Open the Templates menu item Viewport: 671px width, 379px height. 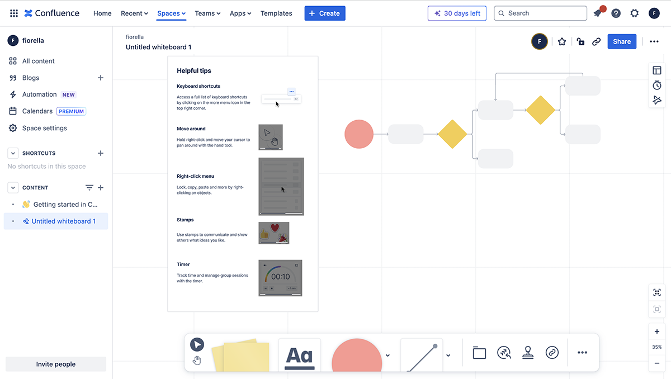(276, 13)
